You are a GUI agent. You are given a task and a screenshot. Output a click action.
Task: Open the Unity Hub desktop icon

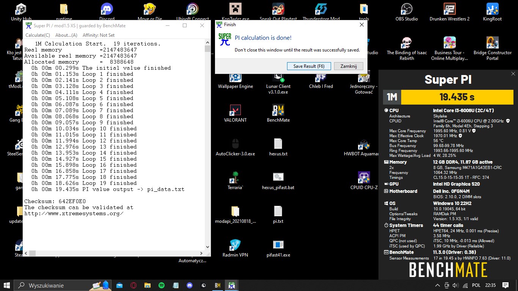click(21, 11)
